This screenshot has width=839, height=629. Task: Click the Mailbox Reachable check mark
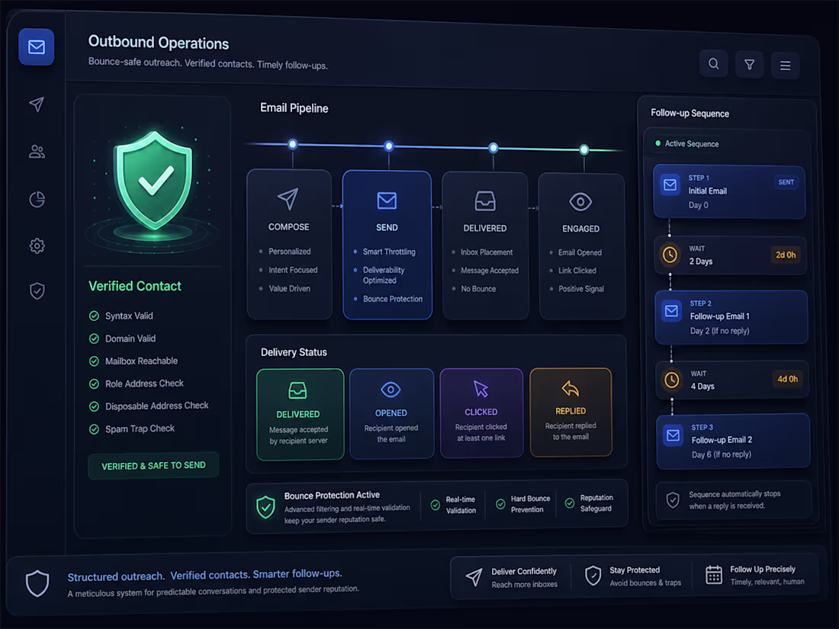pyautogui.click(x=94, y=361)
